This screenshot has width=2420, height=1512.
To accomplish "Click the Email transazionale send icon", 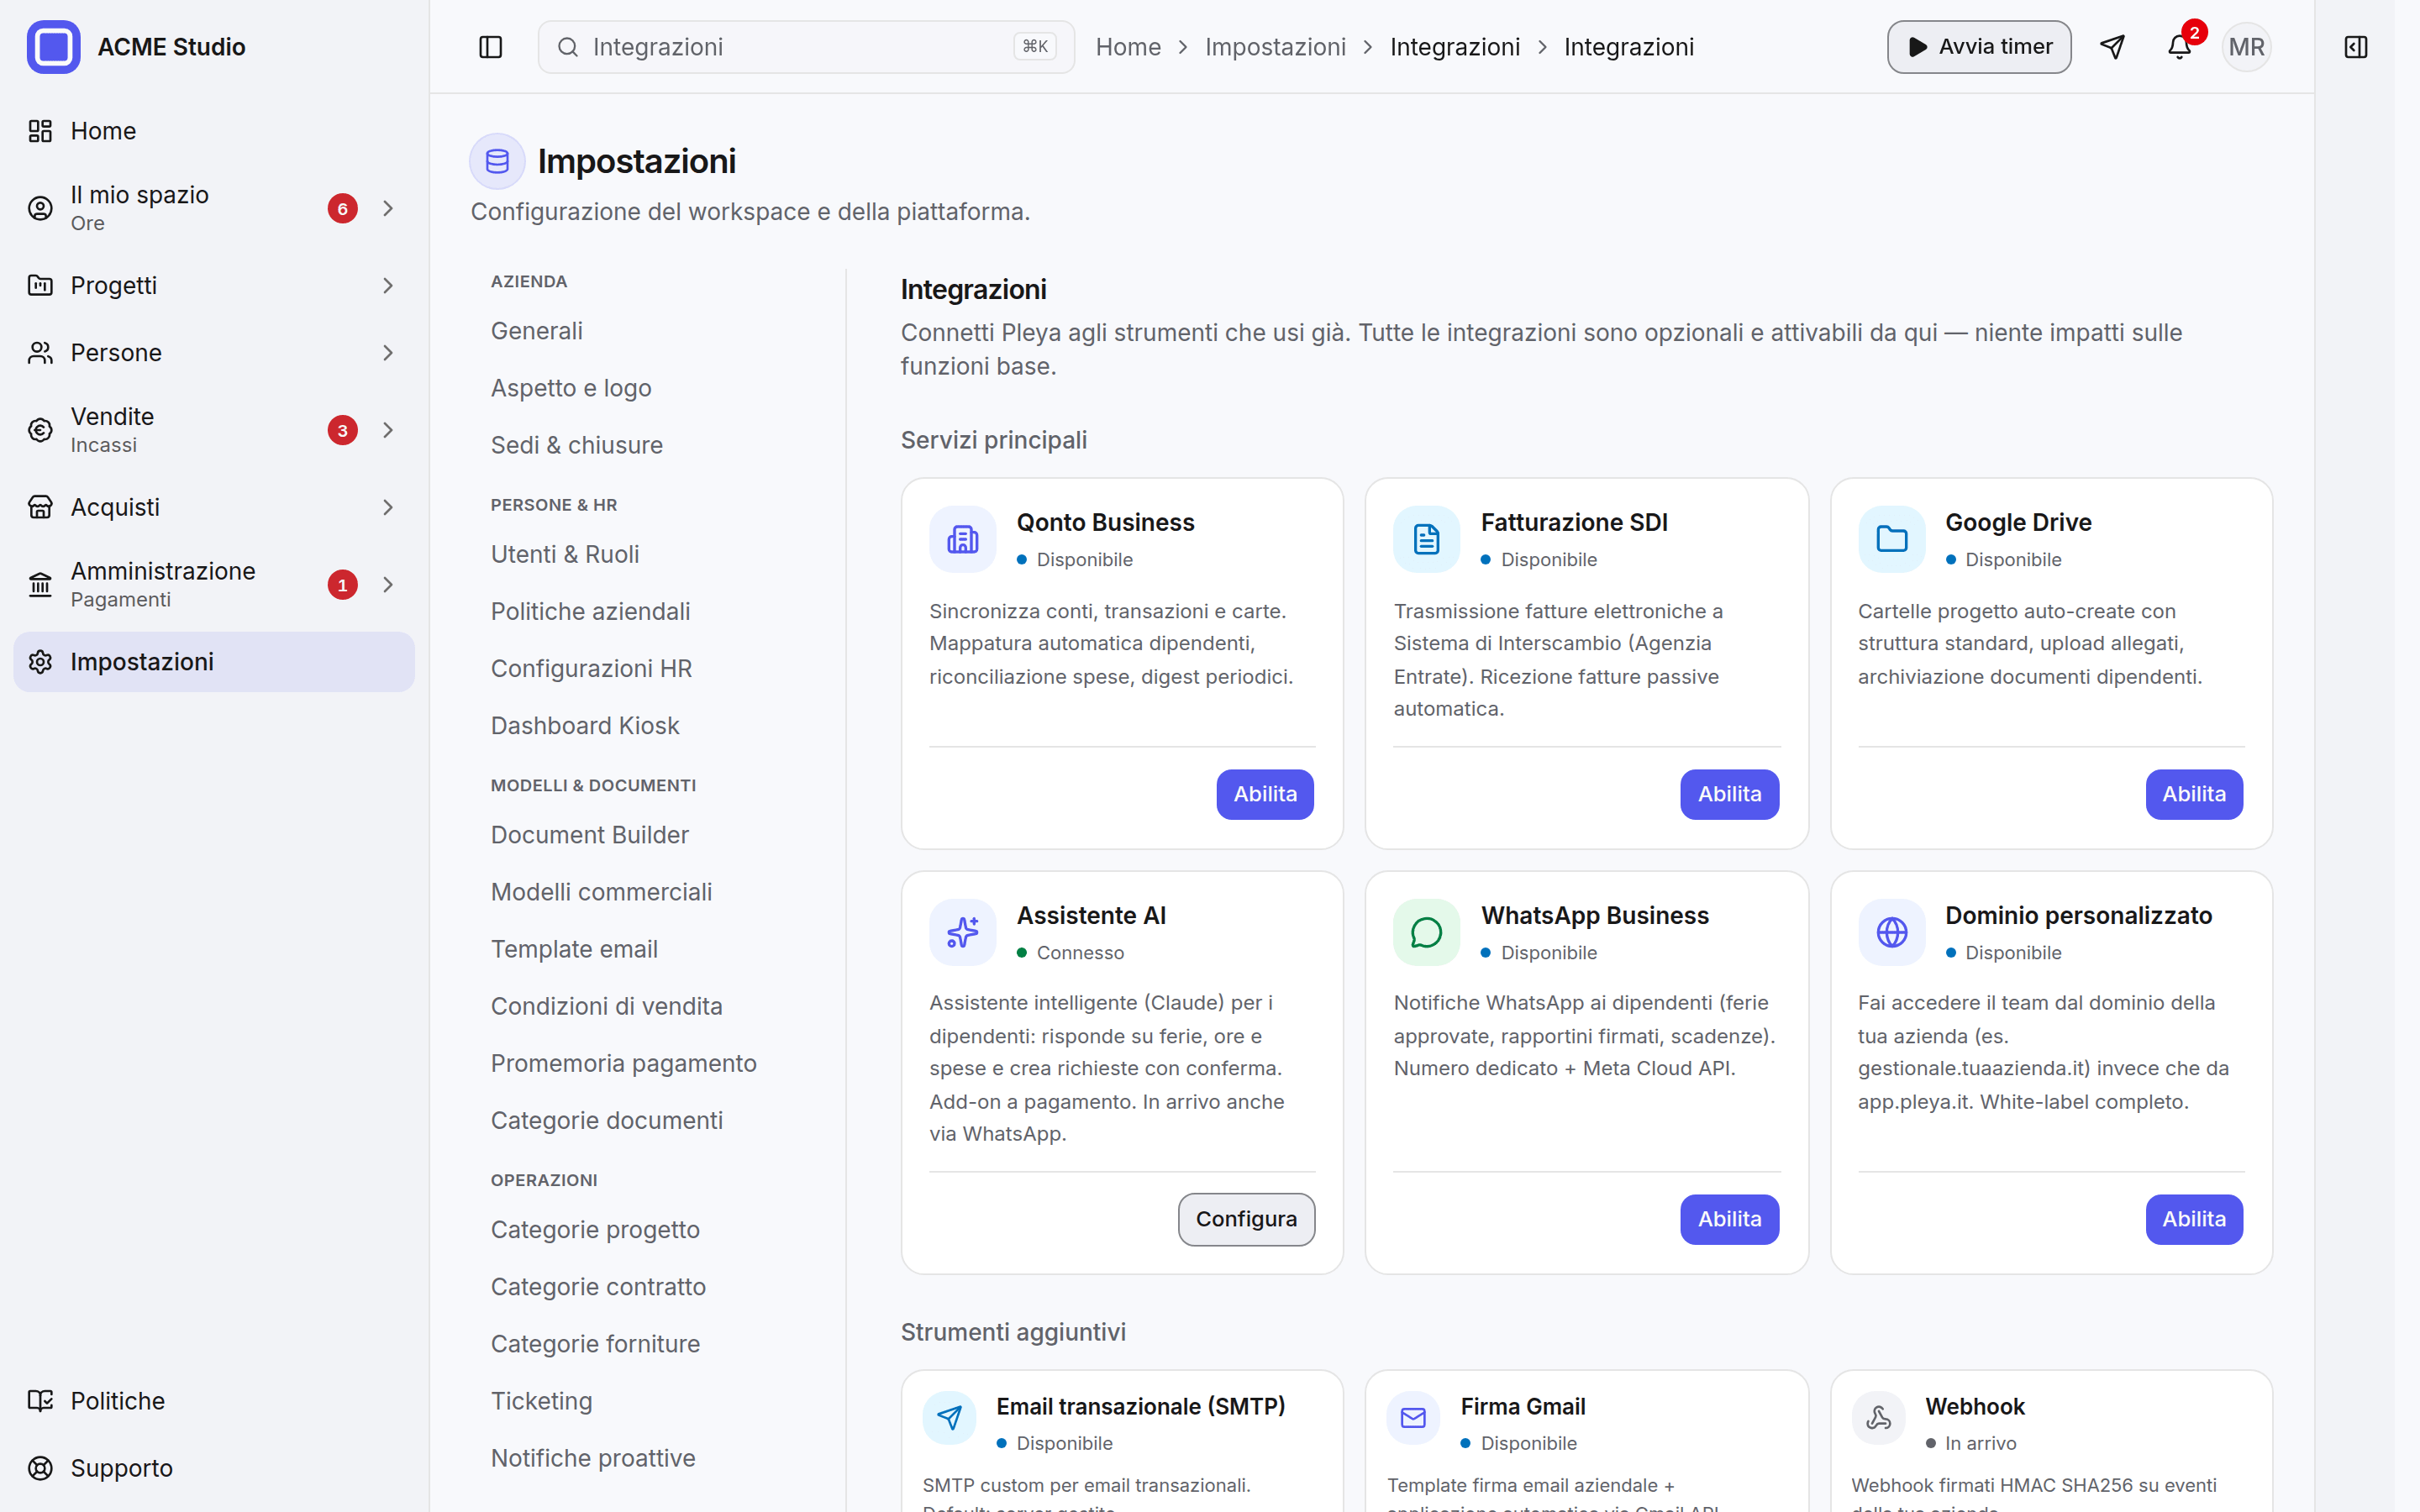I will tap(949, 1417).
